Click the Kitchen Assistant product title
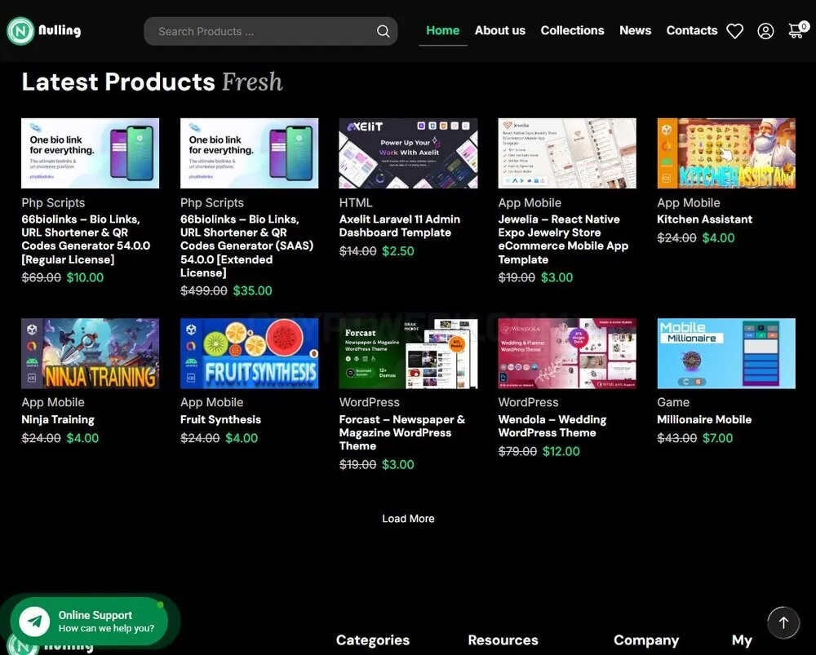816x655 pixels. click(705, 219)
